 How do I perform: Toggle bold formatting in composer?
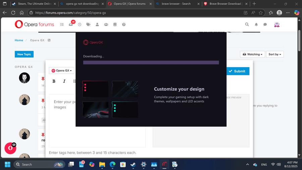click(x=54, y=81)
